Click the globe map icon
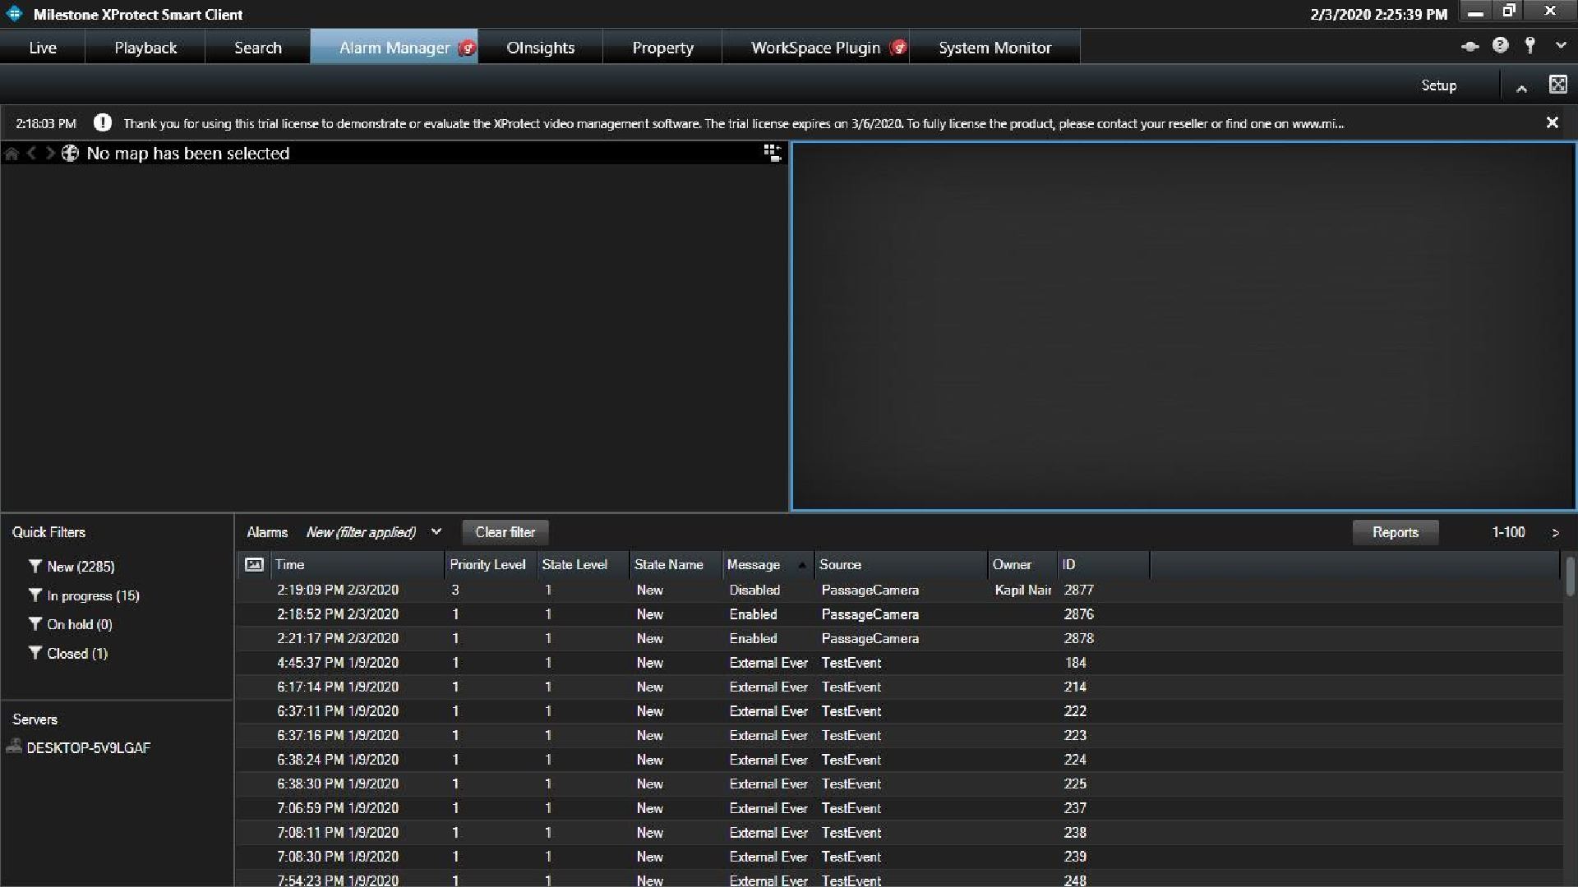The image size is (1578, 887). pos(71,154)
